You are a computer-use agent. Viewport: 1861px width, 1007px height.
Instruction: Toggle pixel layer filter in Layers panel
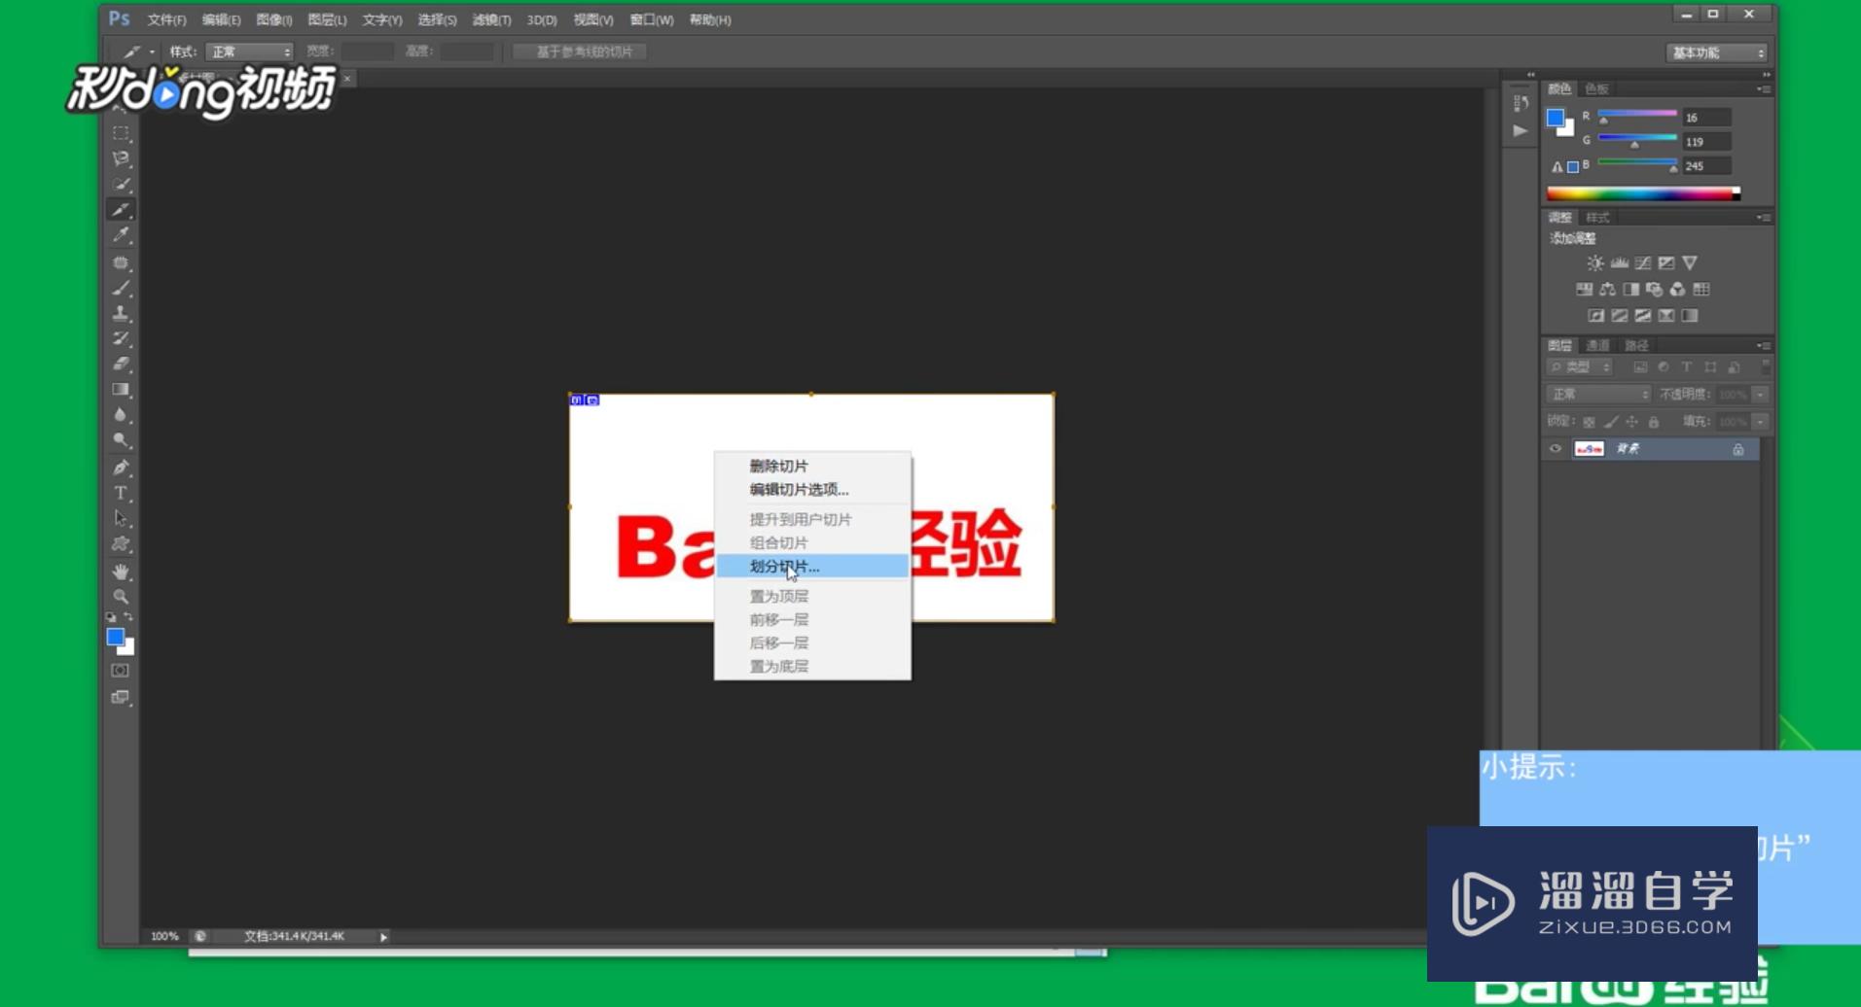[x=1640, y=367]
